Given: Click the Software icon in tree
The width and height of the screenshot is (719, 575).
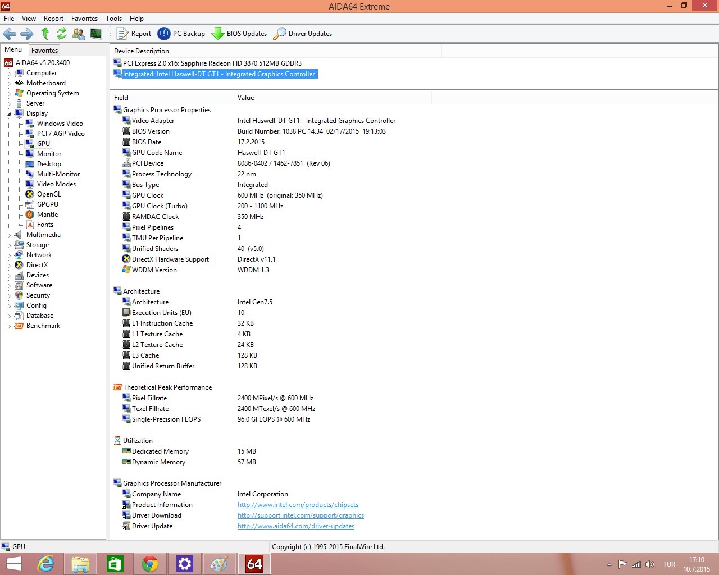Looking at the screenshot, I should tap(19, 285).
